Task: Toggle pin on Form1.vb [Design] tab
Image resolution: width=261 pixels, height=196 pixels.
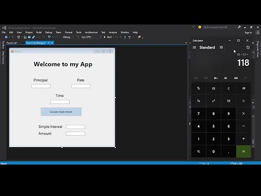Action: pos(48,43)
